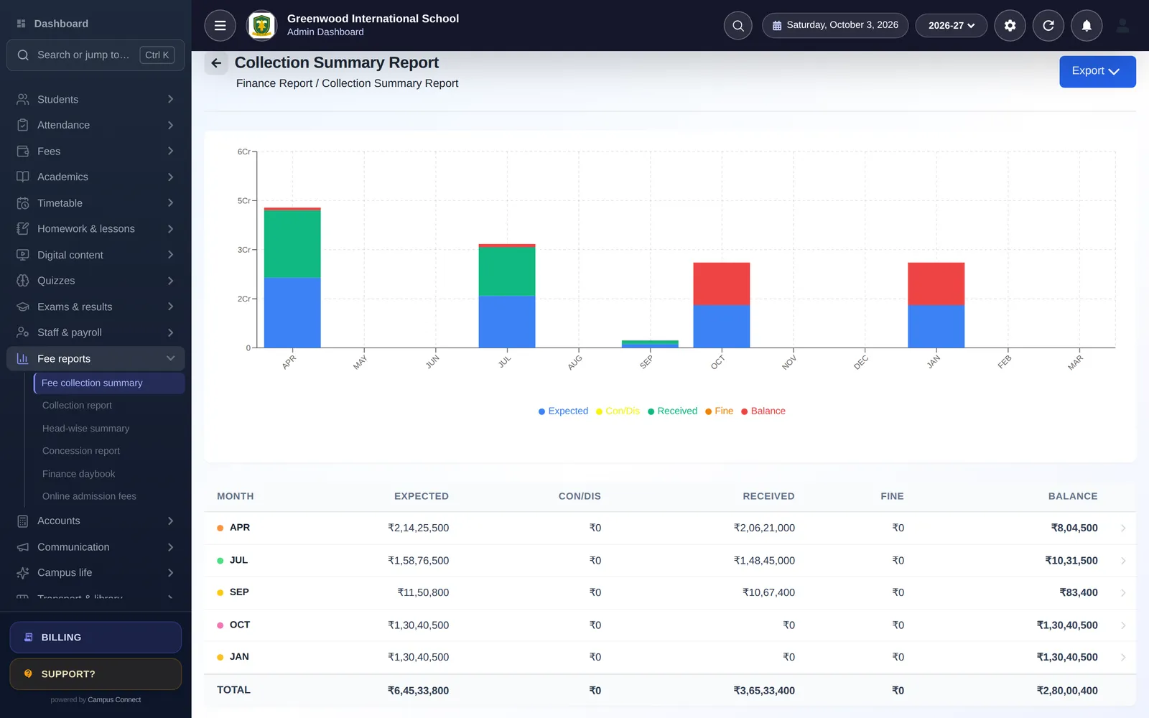Screen dimensions: 1149x718
Task: Expand the Exams & results chevron
Action: click(170, 307)
